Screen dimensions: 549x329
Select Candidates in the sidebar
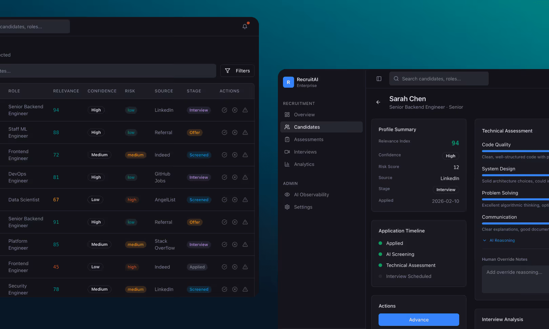(321, 127)
